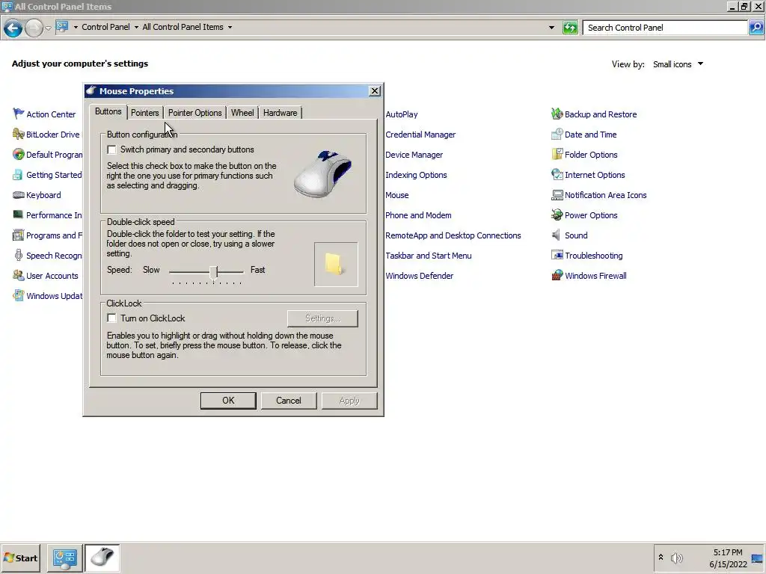The image size is (766, 574).
Task: Open the Keyboard icon
Action: 18,195
